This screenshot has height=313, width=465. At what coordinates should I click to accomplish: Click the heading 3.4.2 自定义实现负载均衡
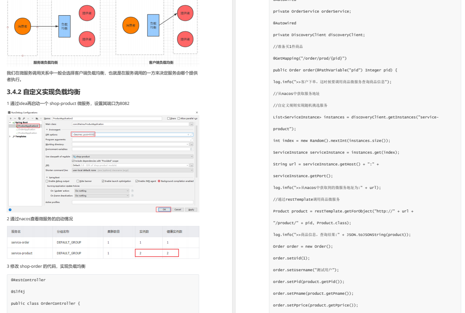(44, 92)
